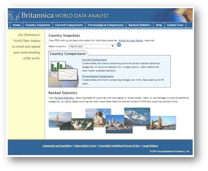Click the Britannica World Data Analyst title
208x171 pixels.
(65, 16)
